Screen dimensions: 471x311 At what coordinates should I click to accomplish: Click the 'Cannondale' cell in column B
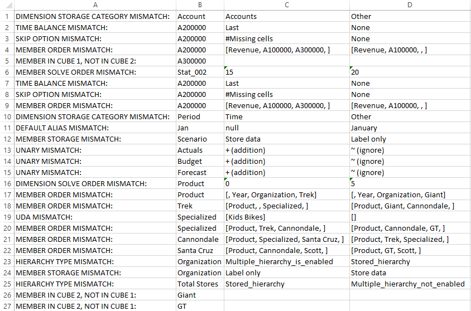(200, 239)
